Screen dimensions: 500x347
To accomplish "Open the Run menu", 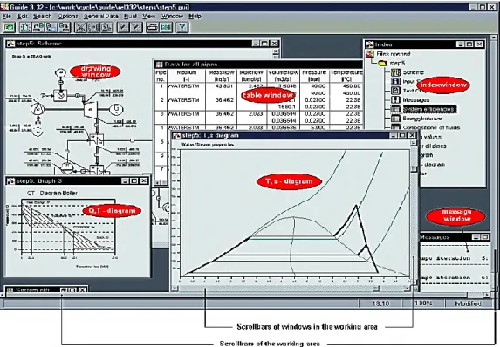I will [x=130, y=17].
